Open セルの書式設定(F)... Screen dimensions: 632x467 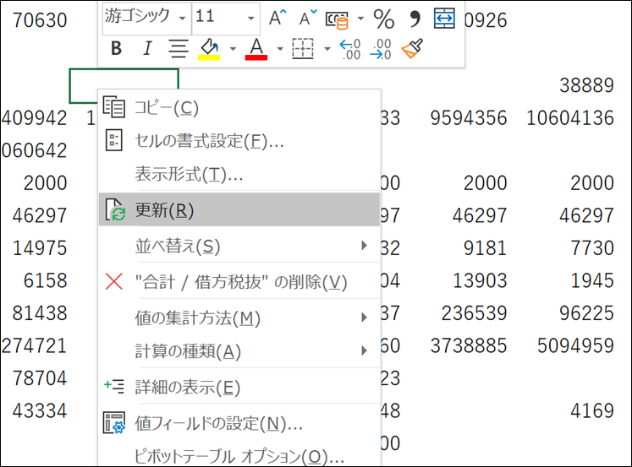point(239,141)
